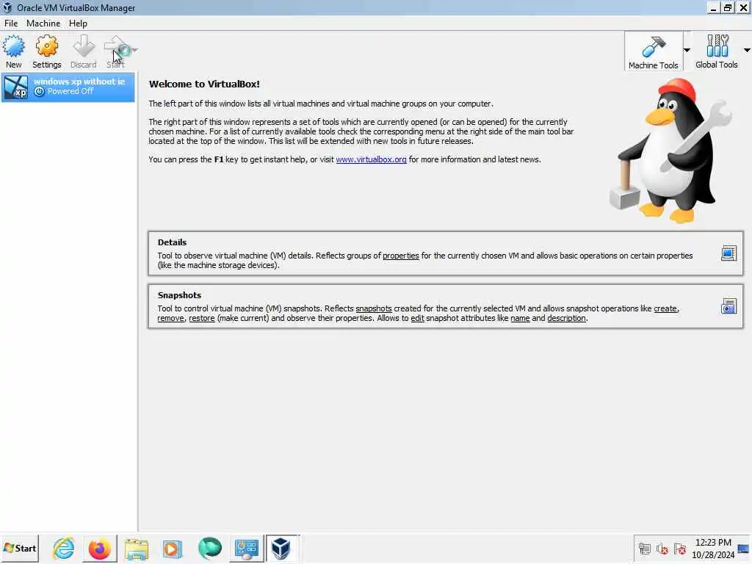Click the muted speaker tray icon
Image resolution: width=752 pixels, height=564 pixels.
coord(662,548)
